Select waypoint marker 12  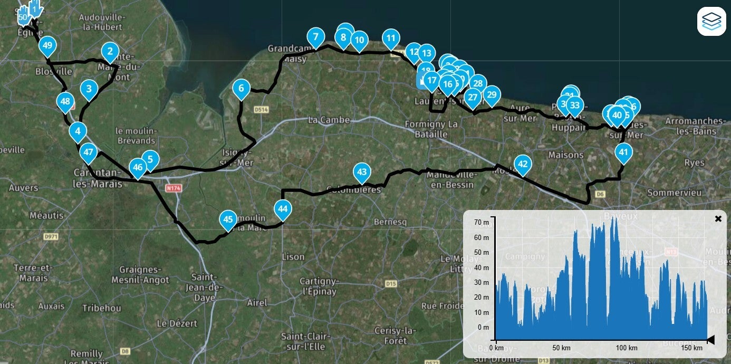click(x=413, y=52)
